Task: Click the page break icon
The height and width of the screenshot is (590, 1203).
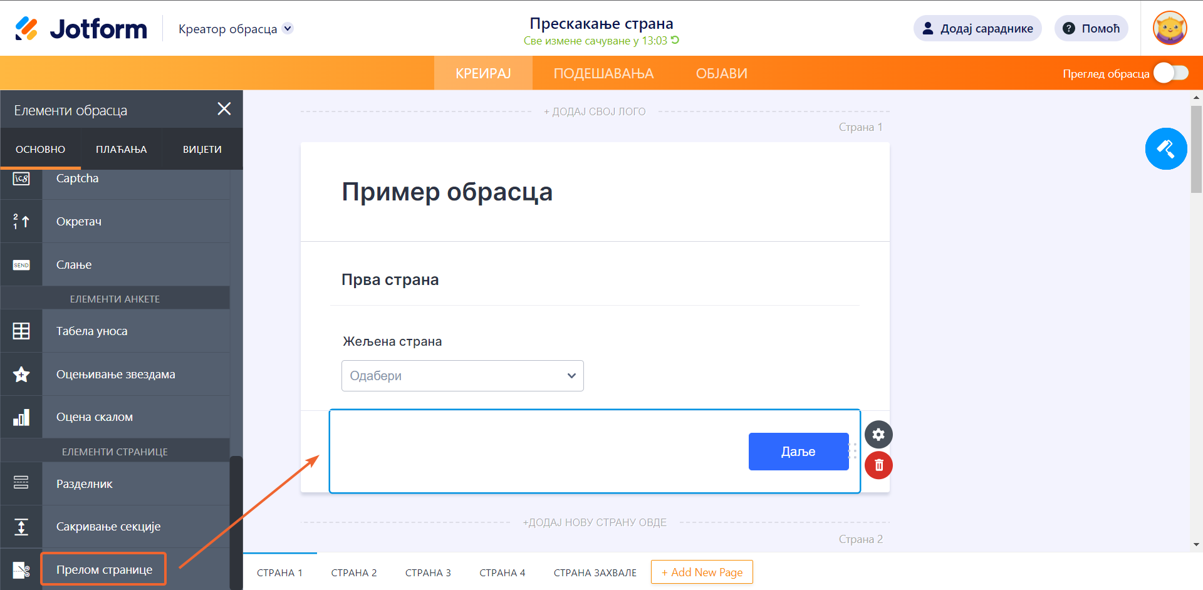Action: click(21, 570)
